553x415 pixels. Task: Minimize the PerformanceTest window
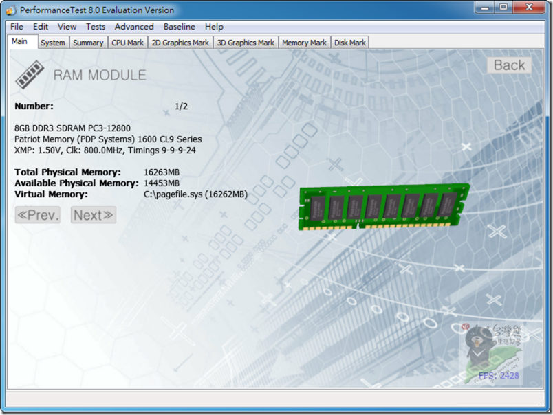(x=485, y=7)
